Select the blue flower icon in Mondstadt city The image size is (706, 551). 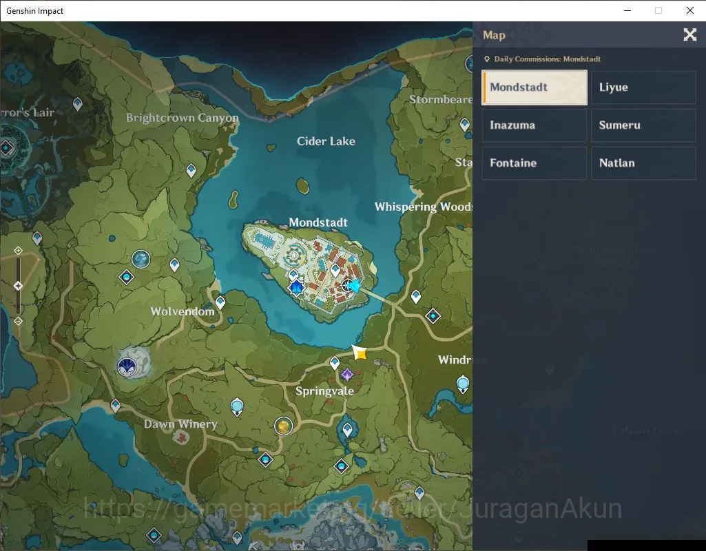[296, 287]
